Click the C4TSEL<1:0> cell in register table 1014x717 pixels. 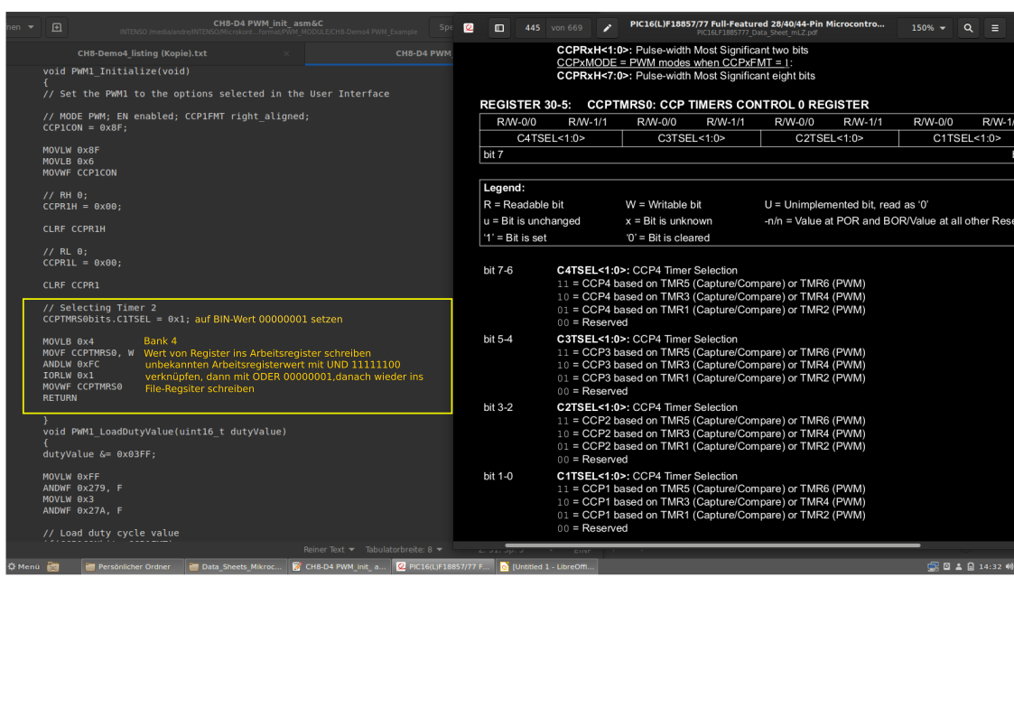click(x=551, y=138)
